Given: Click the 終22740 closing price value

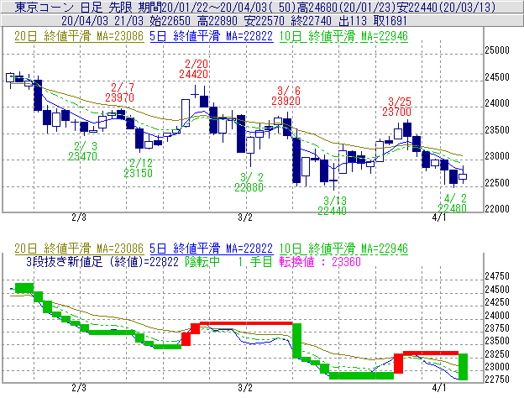Looking at the screenshot, I should tap(312, 21).
